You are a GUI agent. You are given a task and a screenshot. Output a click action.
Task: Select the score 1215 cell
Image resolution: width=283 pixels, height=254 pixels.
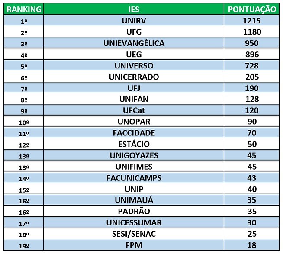pos(252,20)
